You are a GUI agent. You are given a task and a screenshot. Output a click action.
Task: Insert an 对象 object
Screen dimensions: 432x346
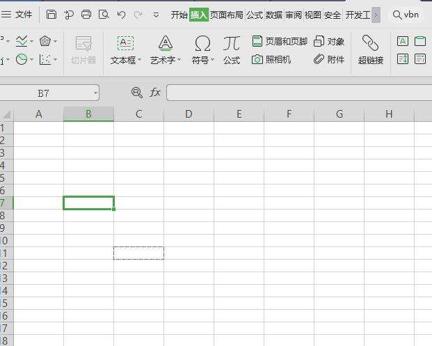[329, 41]
